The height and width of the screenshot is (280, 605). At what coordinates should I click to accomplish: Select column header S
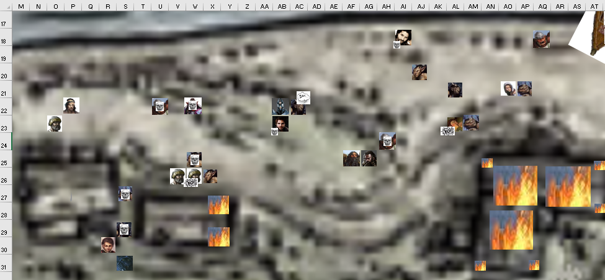point(125,7)
